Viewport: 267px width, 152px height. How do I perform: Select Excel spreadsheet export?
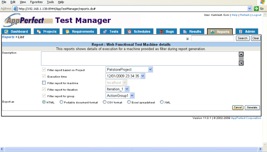129,102
